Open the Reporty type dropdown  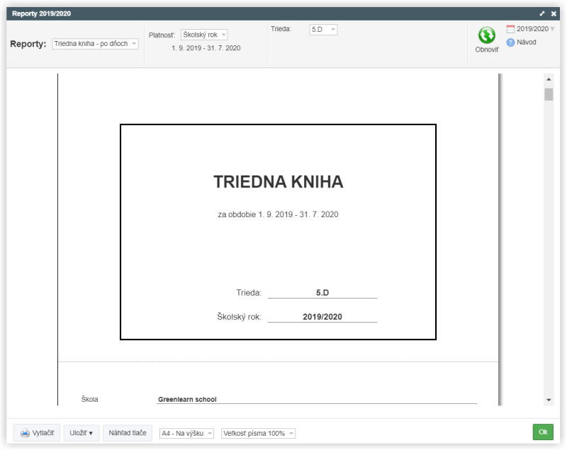click(x=95, y=44)
